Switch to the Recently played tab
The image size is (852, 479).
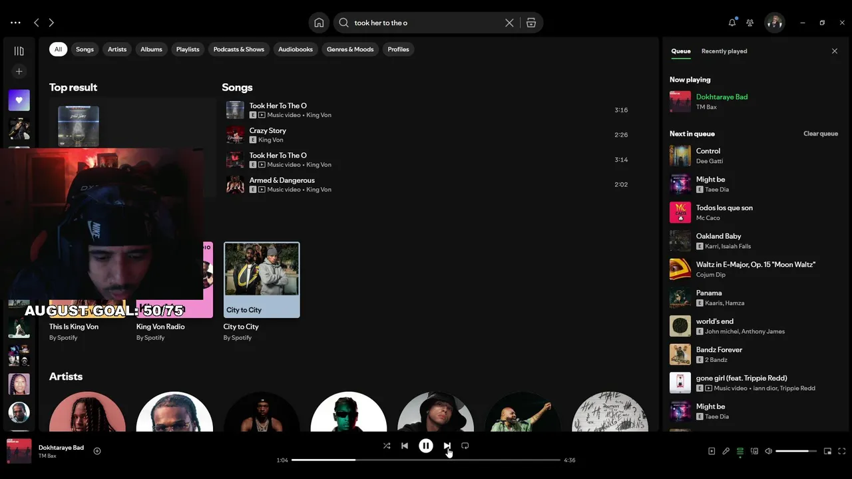(724, 51)
